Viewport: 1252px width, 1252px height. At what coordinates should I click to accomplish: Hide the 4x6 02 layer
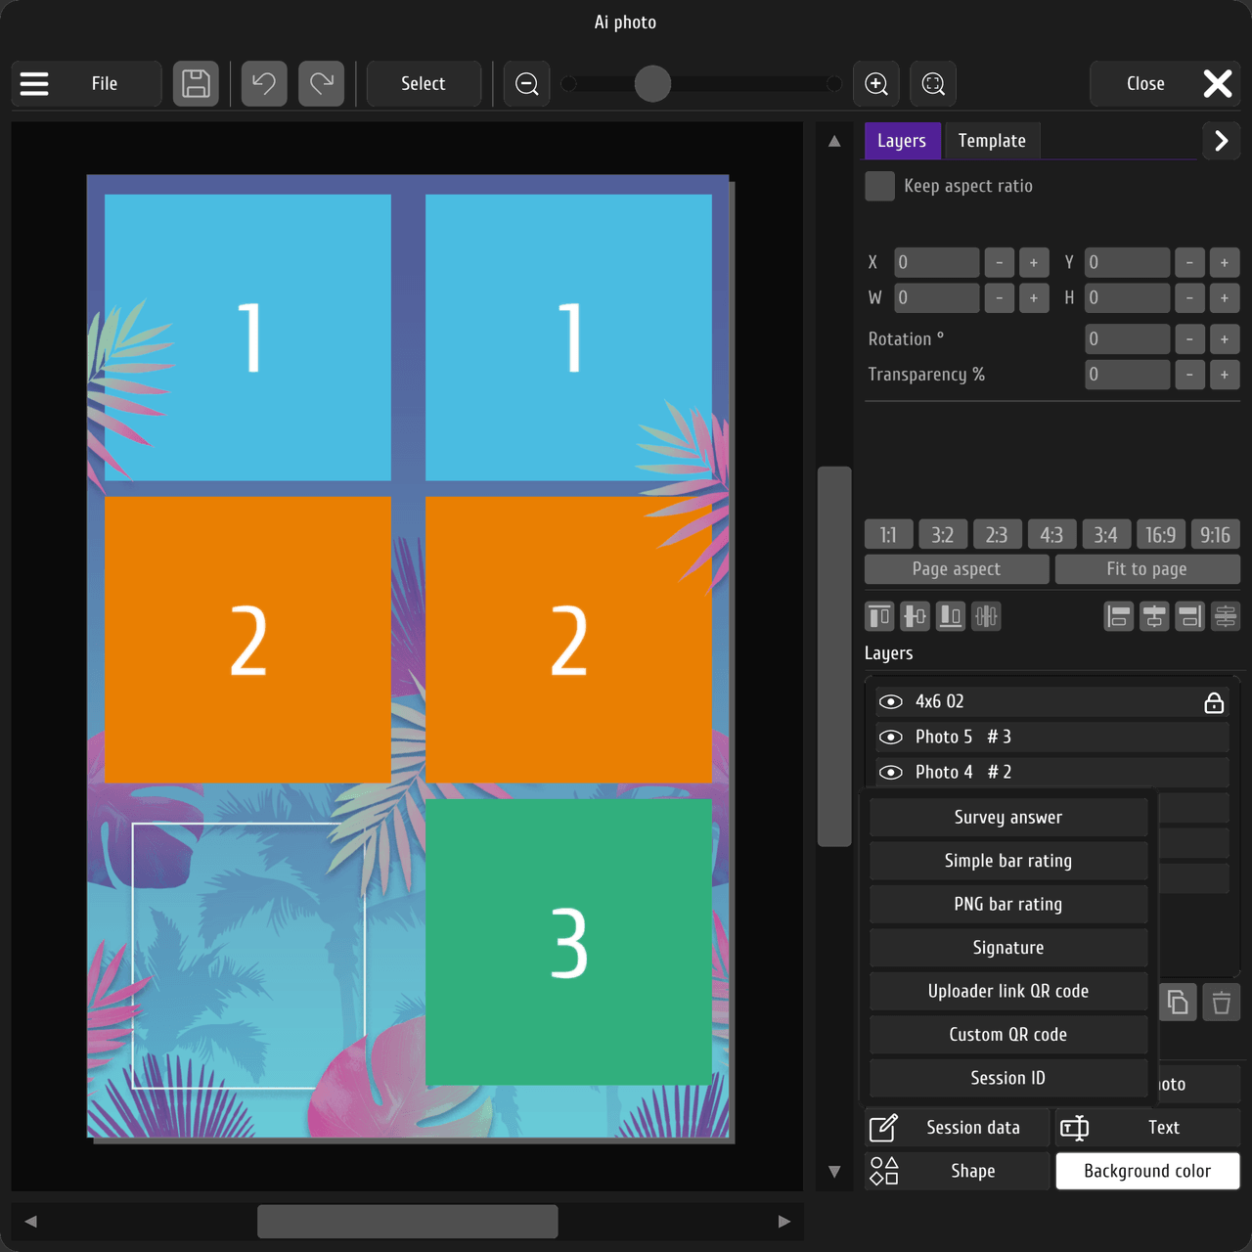pos(891,702)
